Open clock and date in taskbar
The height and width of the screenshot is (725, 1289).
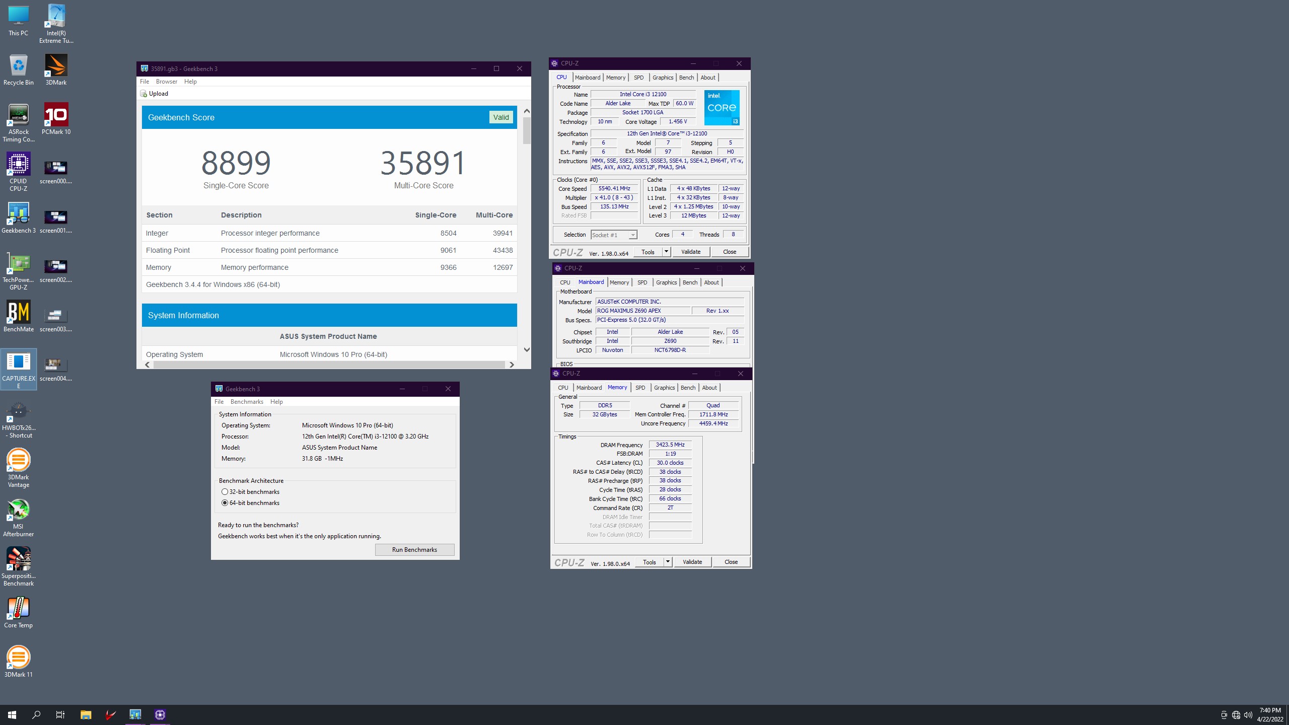tap(1270, 715)
